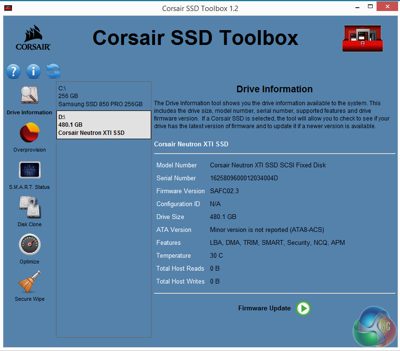Maximize the Corsair SSD Toolbox window
This screenshot has height=351, width=400.
pyautogui.click(x=370, y=7)
